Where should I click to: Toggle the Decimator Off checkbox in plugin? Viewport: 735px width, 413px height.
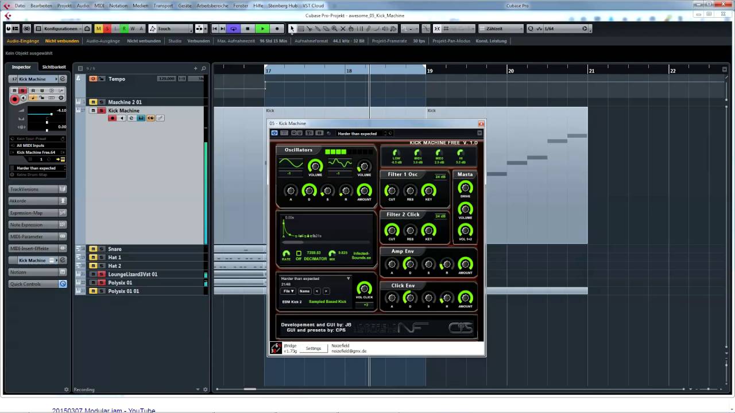[x=299, y=253]
